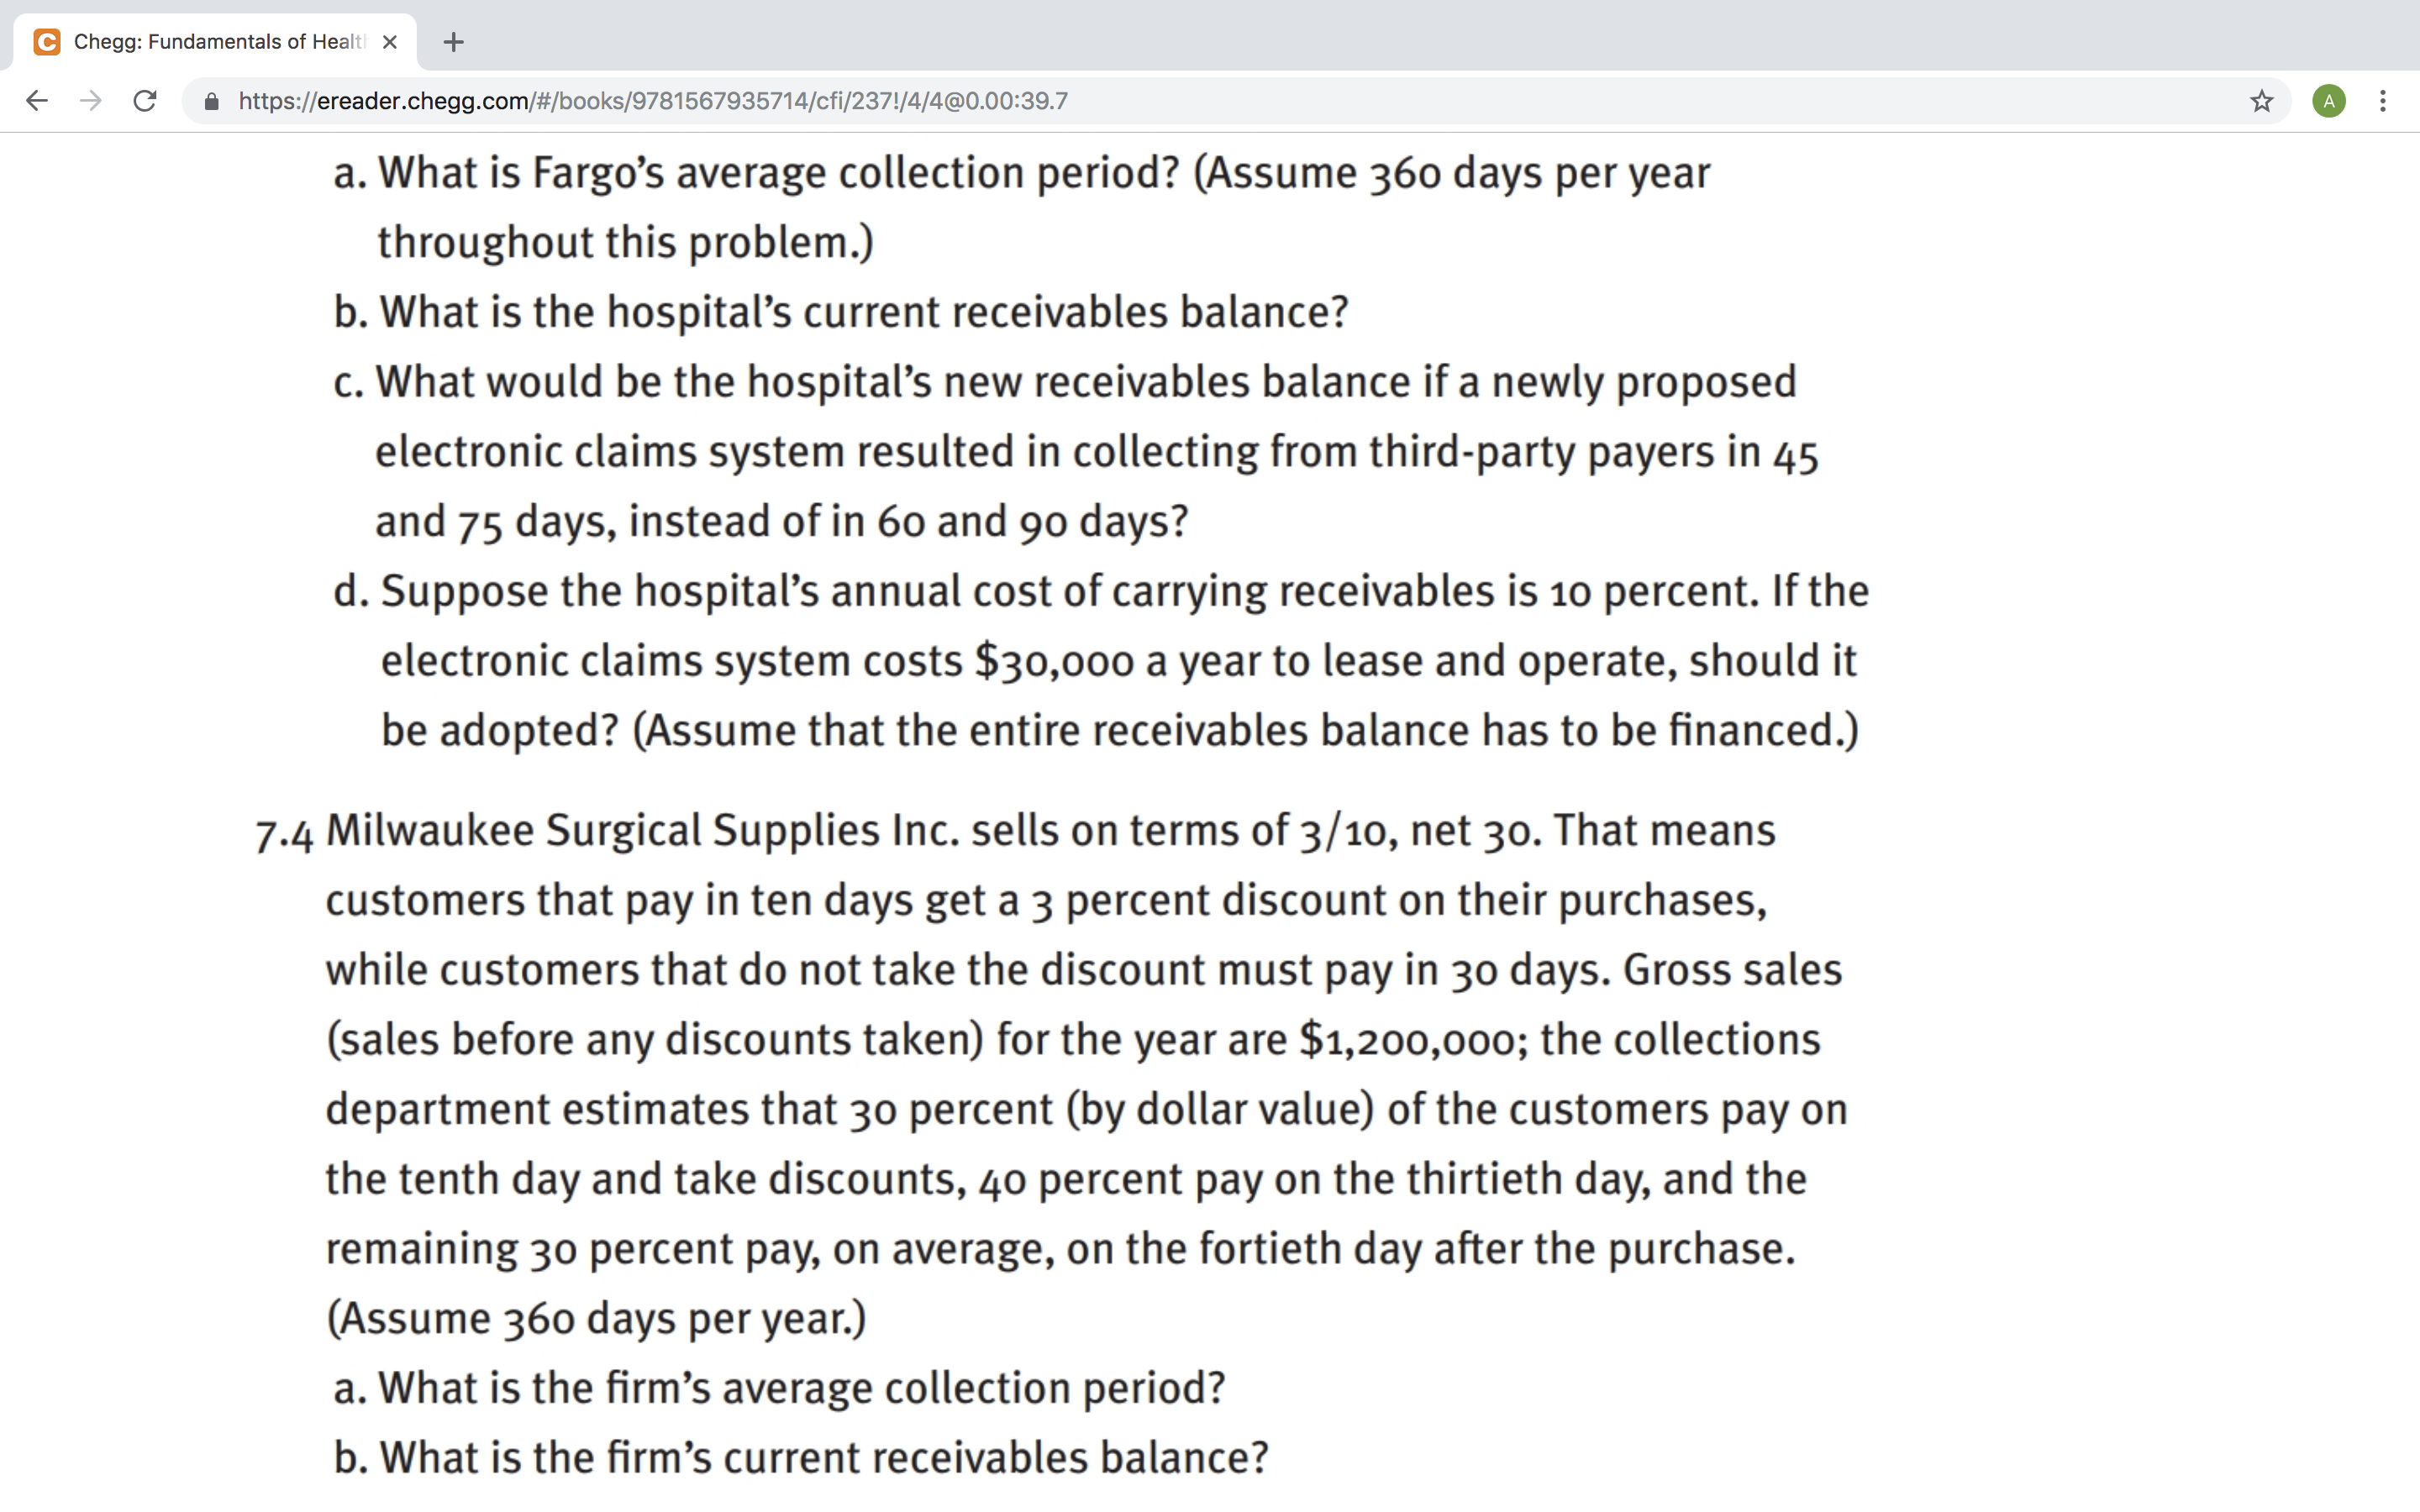
Task: Go forward using the forward arrow
Action: (91, 101)
